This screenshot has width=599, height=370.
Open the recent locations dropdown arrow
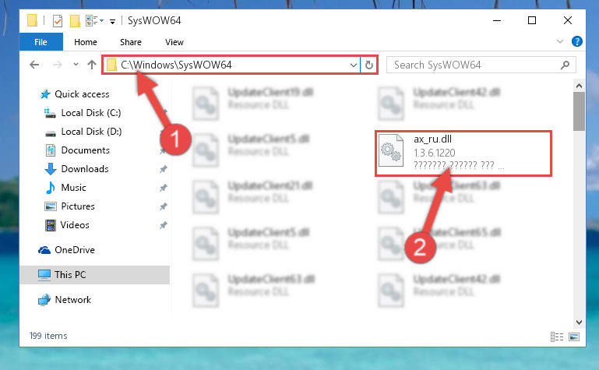point(76,64)
